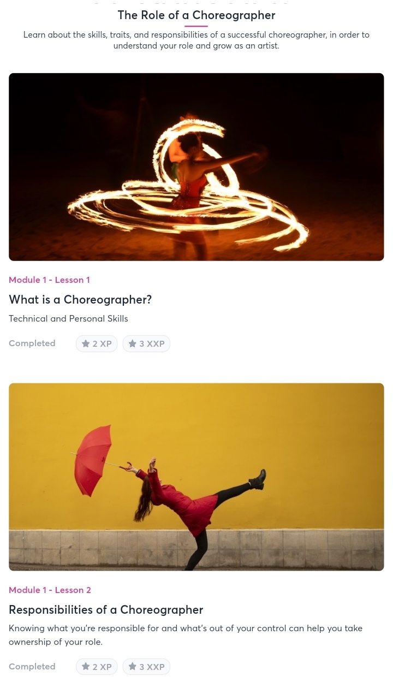Image resolution: width=393 pixels, height=682 pixels.
Task: Click 'The Role of a Choreographer' heading
Action: (196, 15)
